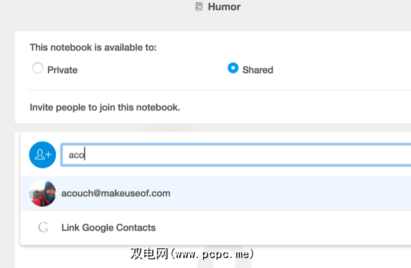Select the Private radio button

pos(38,69)
